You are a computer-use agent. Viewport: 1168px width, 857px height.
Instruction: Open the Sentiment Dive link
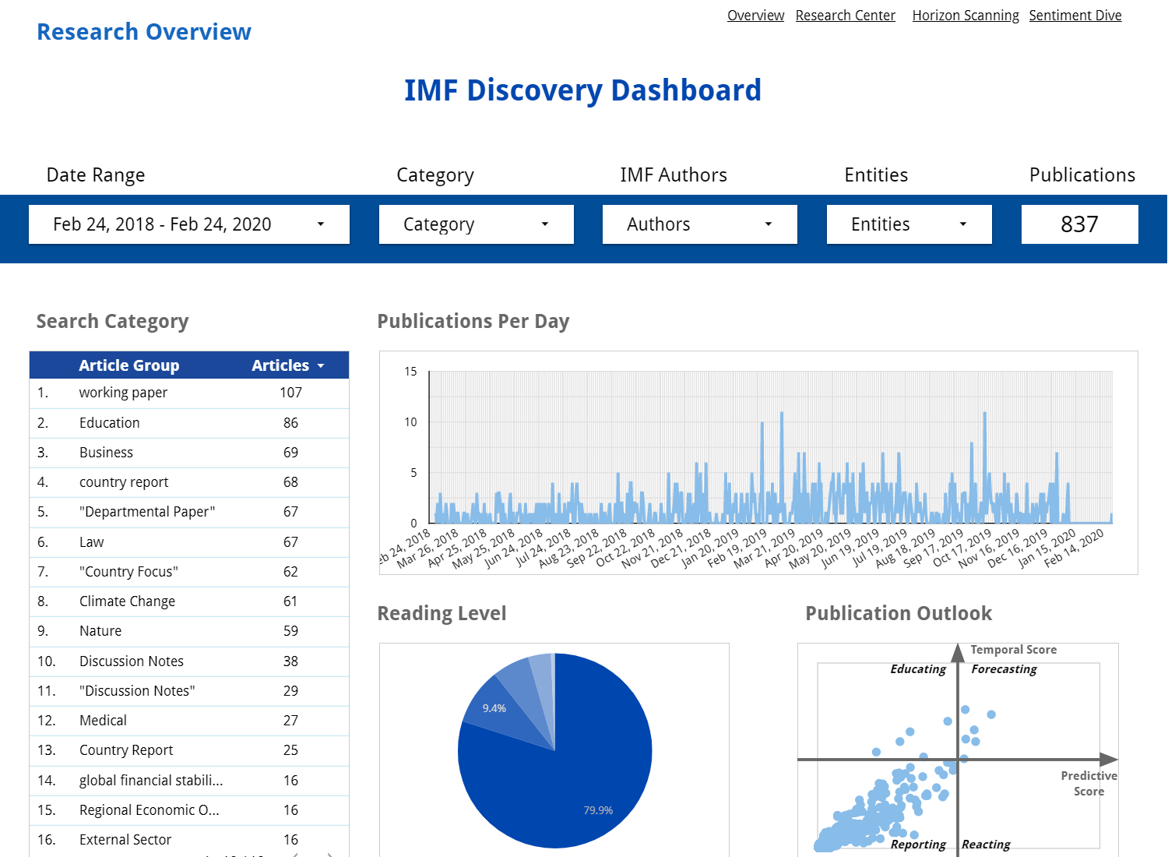tap(1075, 16)
